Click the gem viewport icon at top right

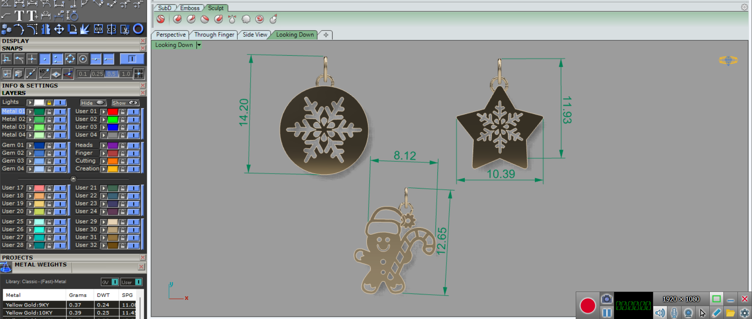[x=728, y=60]
